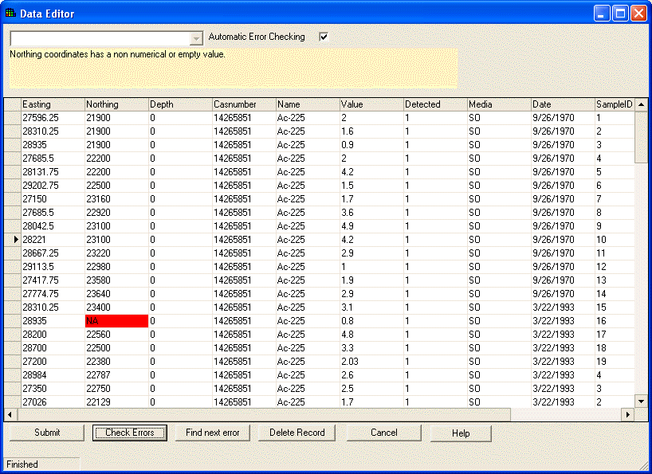652x474 pixels.
Task: Select the Date column header
Action: point(563,104)
